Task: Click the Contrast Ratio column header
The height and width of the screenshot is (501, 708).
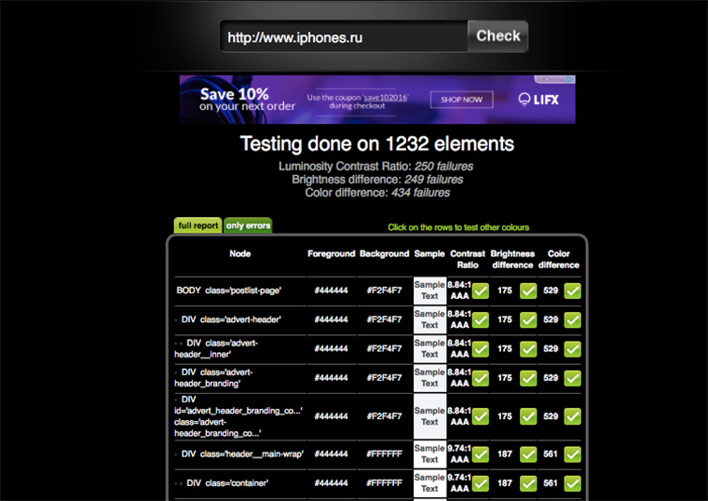Action: click(468, 259)
